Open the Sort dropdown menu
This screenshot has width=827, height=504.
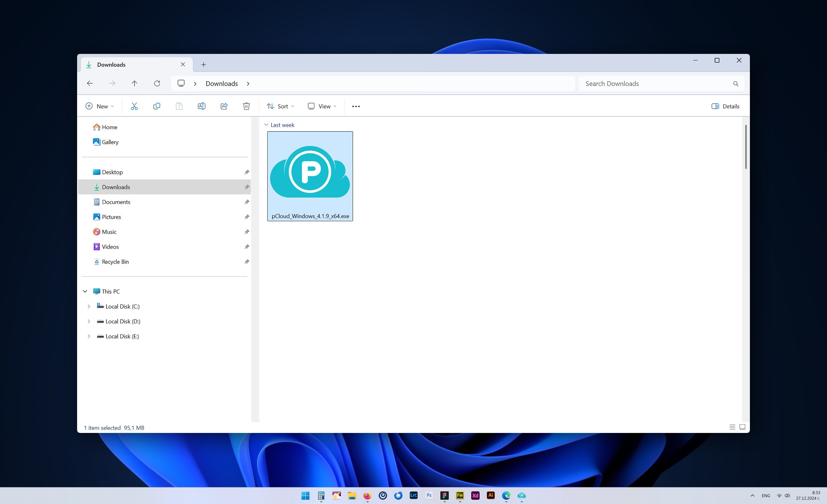pos(280,106)
